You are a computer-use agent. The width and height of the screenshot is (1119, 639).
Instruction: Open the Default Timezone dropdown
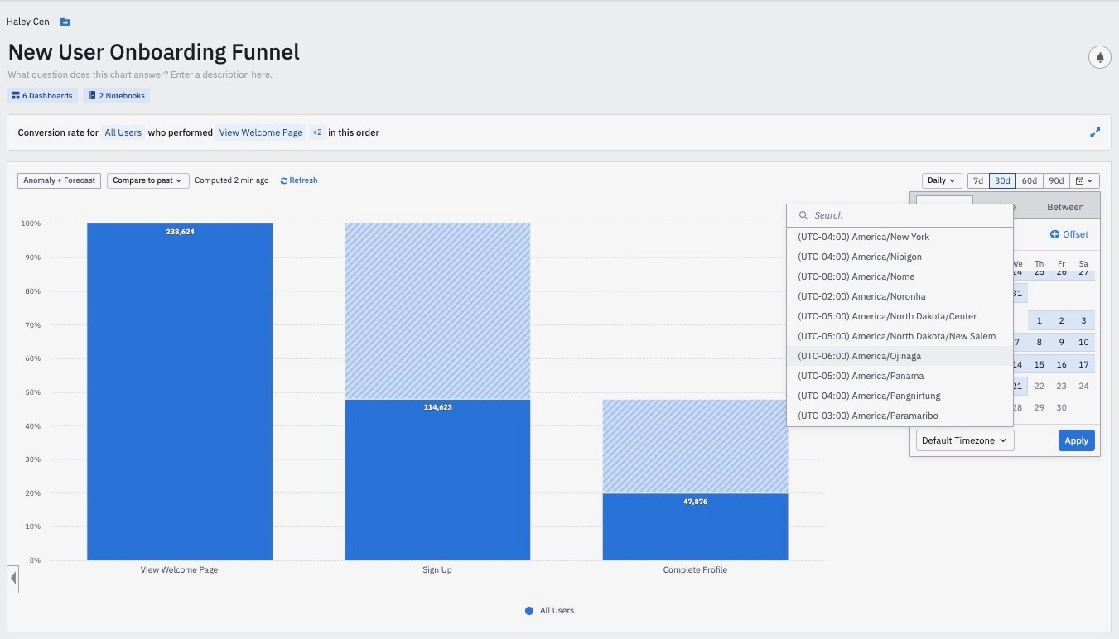[964, 440]
